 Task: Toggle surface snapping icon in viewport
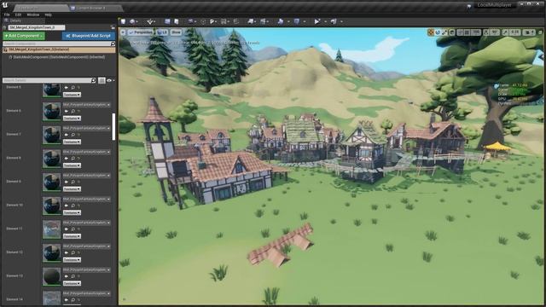[460, 32]
